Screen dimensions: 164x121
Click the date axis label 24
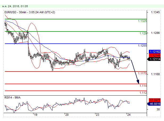[129, 115]
